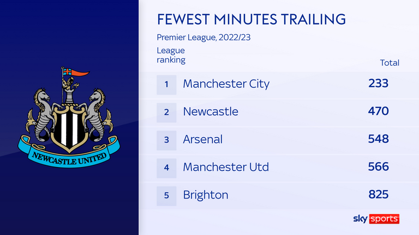This screenshot has height=235, width=419.
Task: Click the Newcastle United crest
Action: pos(69,117)
